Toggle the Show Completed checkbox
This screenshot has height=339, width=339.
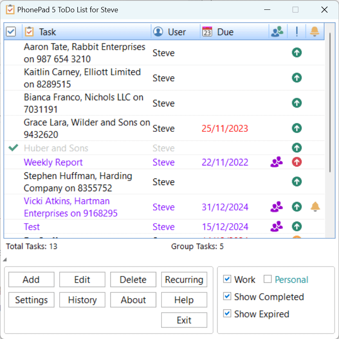tap(227, 296)
